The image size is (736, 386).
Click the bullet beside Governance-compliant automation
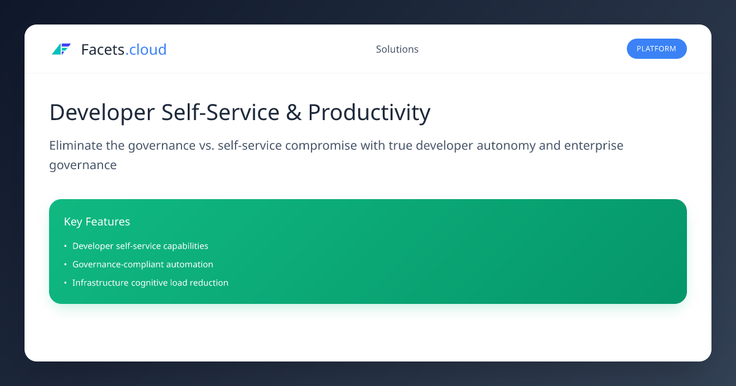pos(65,264)
